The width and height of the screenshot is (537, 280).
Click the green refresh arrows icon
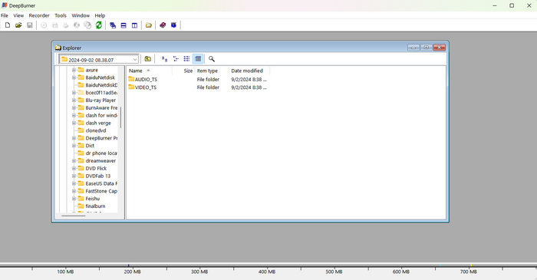coord(99,25)
